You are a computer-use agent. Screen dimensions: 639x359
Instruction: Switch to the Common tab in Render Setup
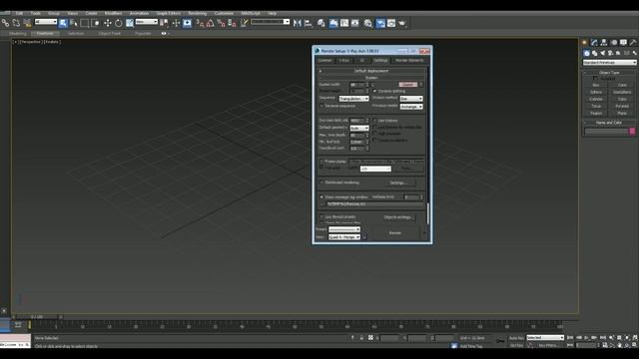[x=324, y=60]
